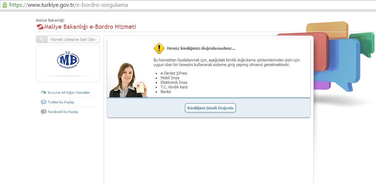Select the Elektronik İmza list item
Image resolution: width=376 pixels, height=184 pixels.
174,82
